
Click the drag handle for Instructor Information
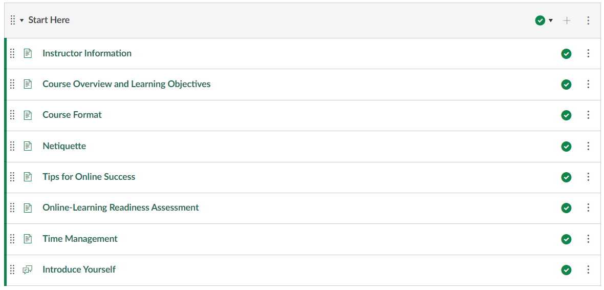click(x=13, y=53)
